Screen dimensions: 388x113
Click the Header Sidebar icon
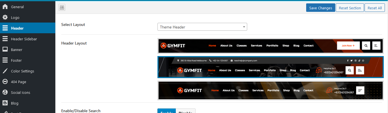click(x=5, y=39)
